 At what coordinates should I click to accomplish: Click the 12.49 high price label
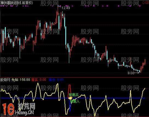(66, 8)
